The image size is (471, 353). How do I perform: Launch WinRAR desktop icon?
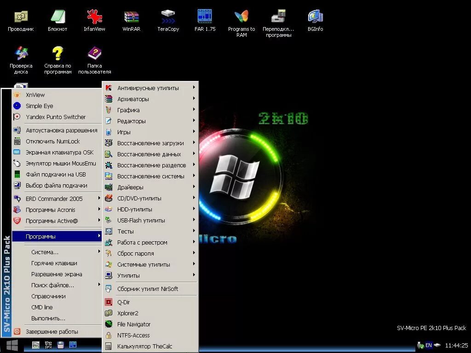pos(131,21)
